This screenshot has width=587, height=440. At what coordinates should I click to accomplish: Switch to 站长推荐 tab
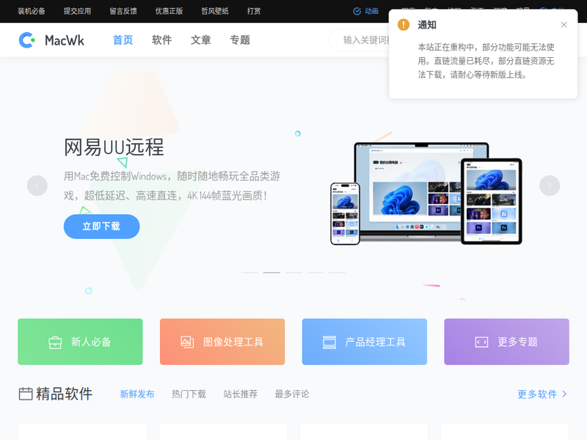240,394
